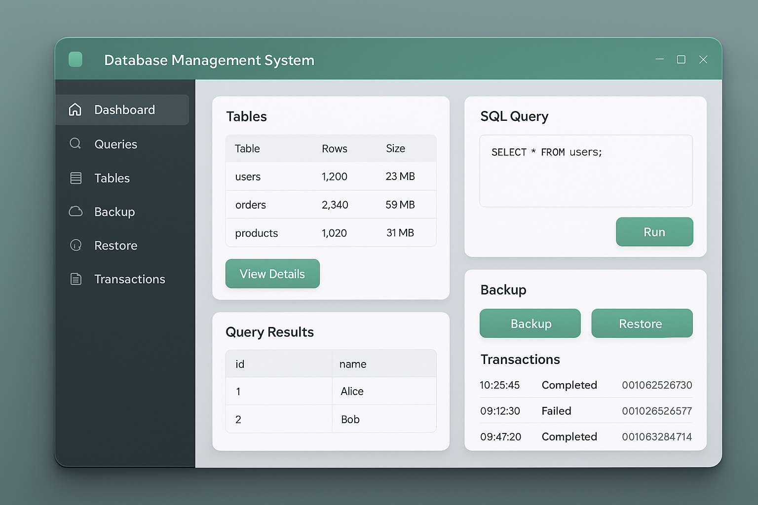Click the Restore circular icon
The width and height of the screenshot is (758, 505).
tap(76, 245)
